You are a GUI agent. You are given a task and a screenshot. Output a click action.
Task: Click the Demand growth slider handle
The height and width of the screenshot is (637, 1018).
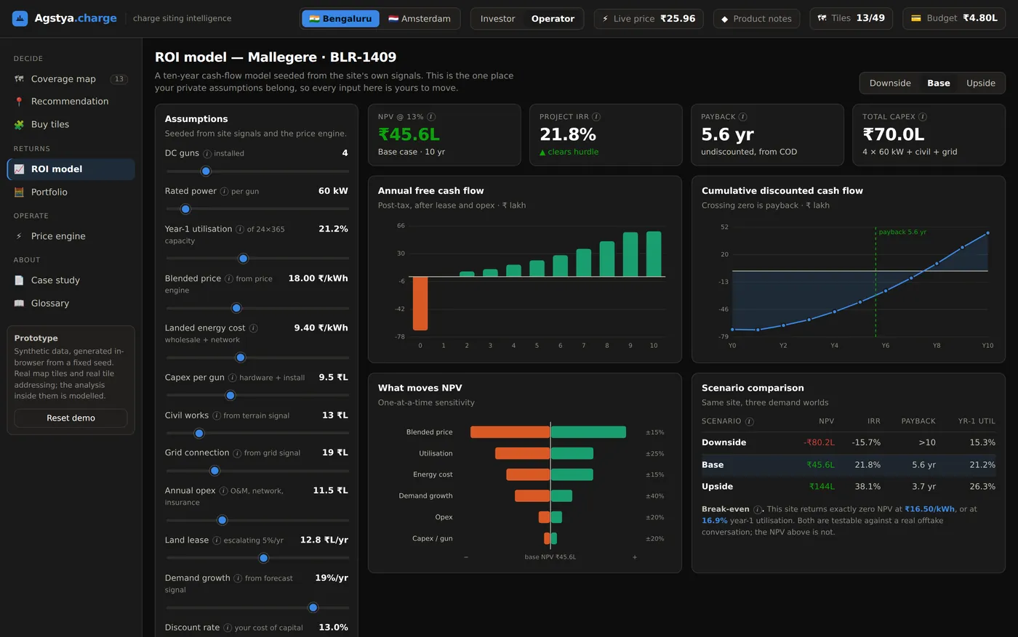click(313, 608)
